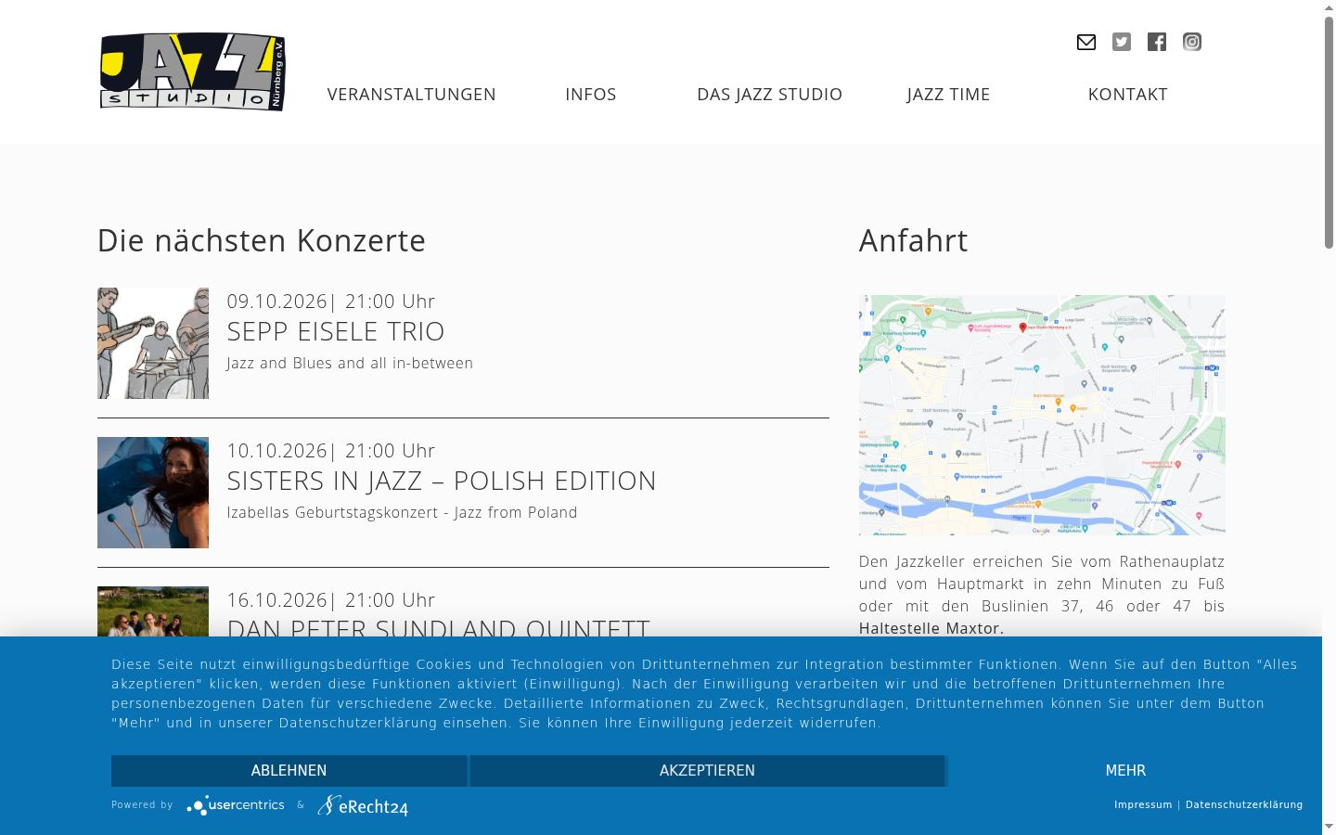
Task: Click the Jazz Studio Nürnberg logo
Action: pos(192,71)
